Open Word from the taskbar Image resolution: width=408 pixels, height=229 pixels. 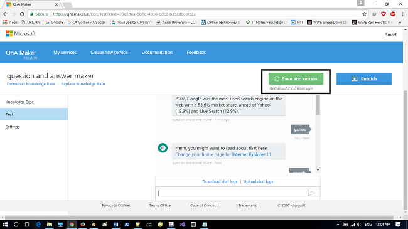(115, 225)
